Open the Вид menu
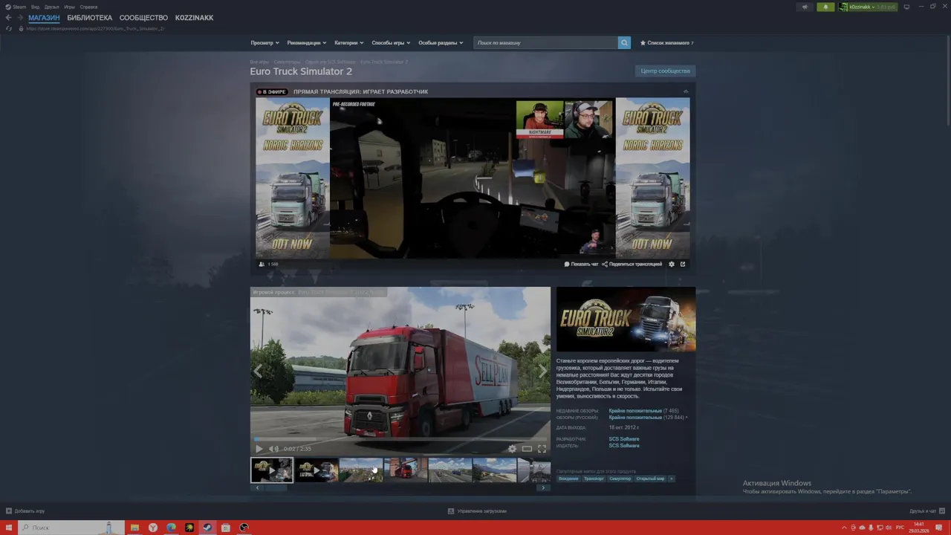This screenshot has width=951, height=535. tap(35, 7)
